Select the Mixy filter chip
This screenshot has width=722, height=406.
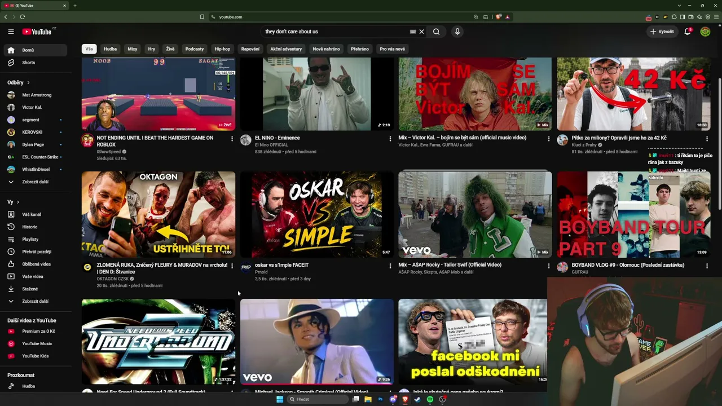[x=133, y=49]
